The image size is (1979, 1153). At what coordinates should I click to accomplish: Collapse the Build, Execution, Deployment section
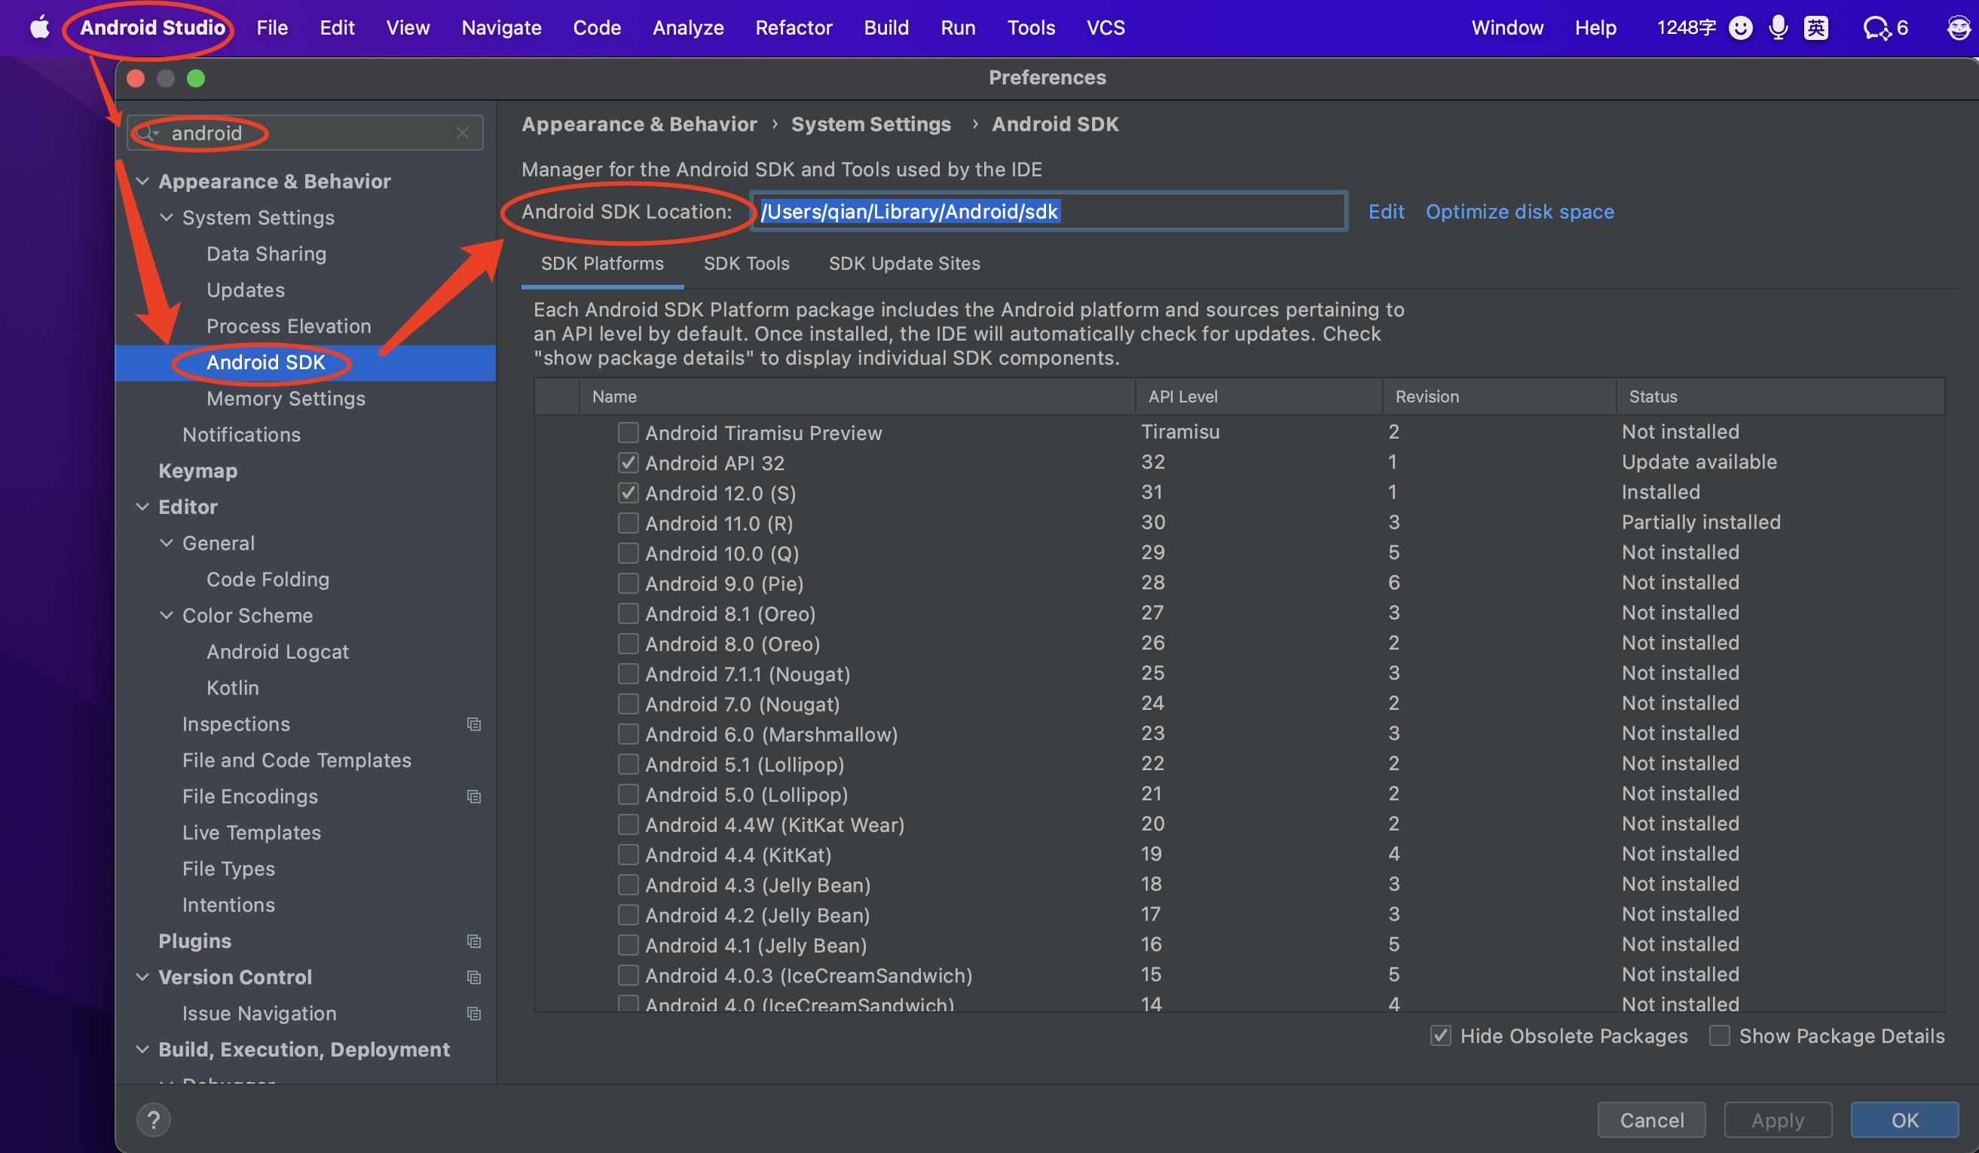pyautogui.click(x=143, y=1049)
